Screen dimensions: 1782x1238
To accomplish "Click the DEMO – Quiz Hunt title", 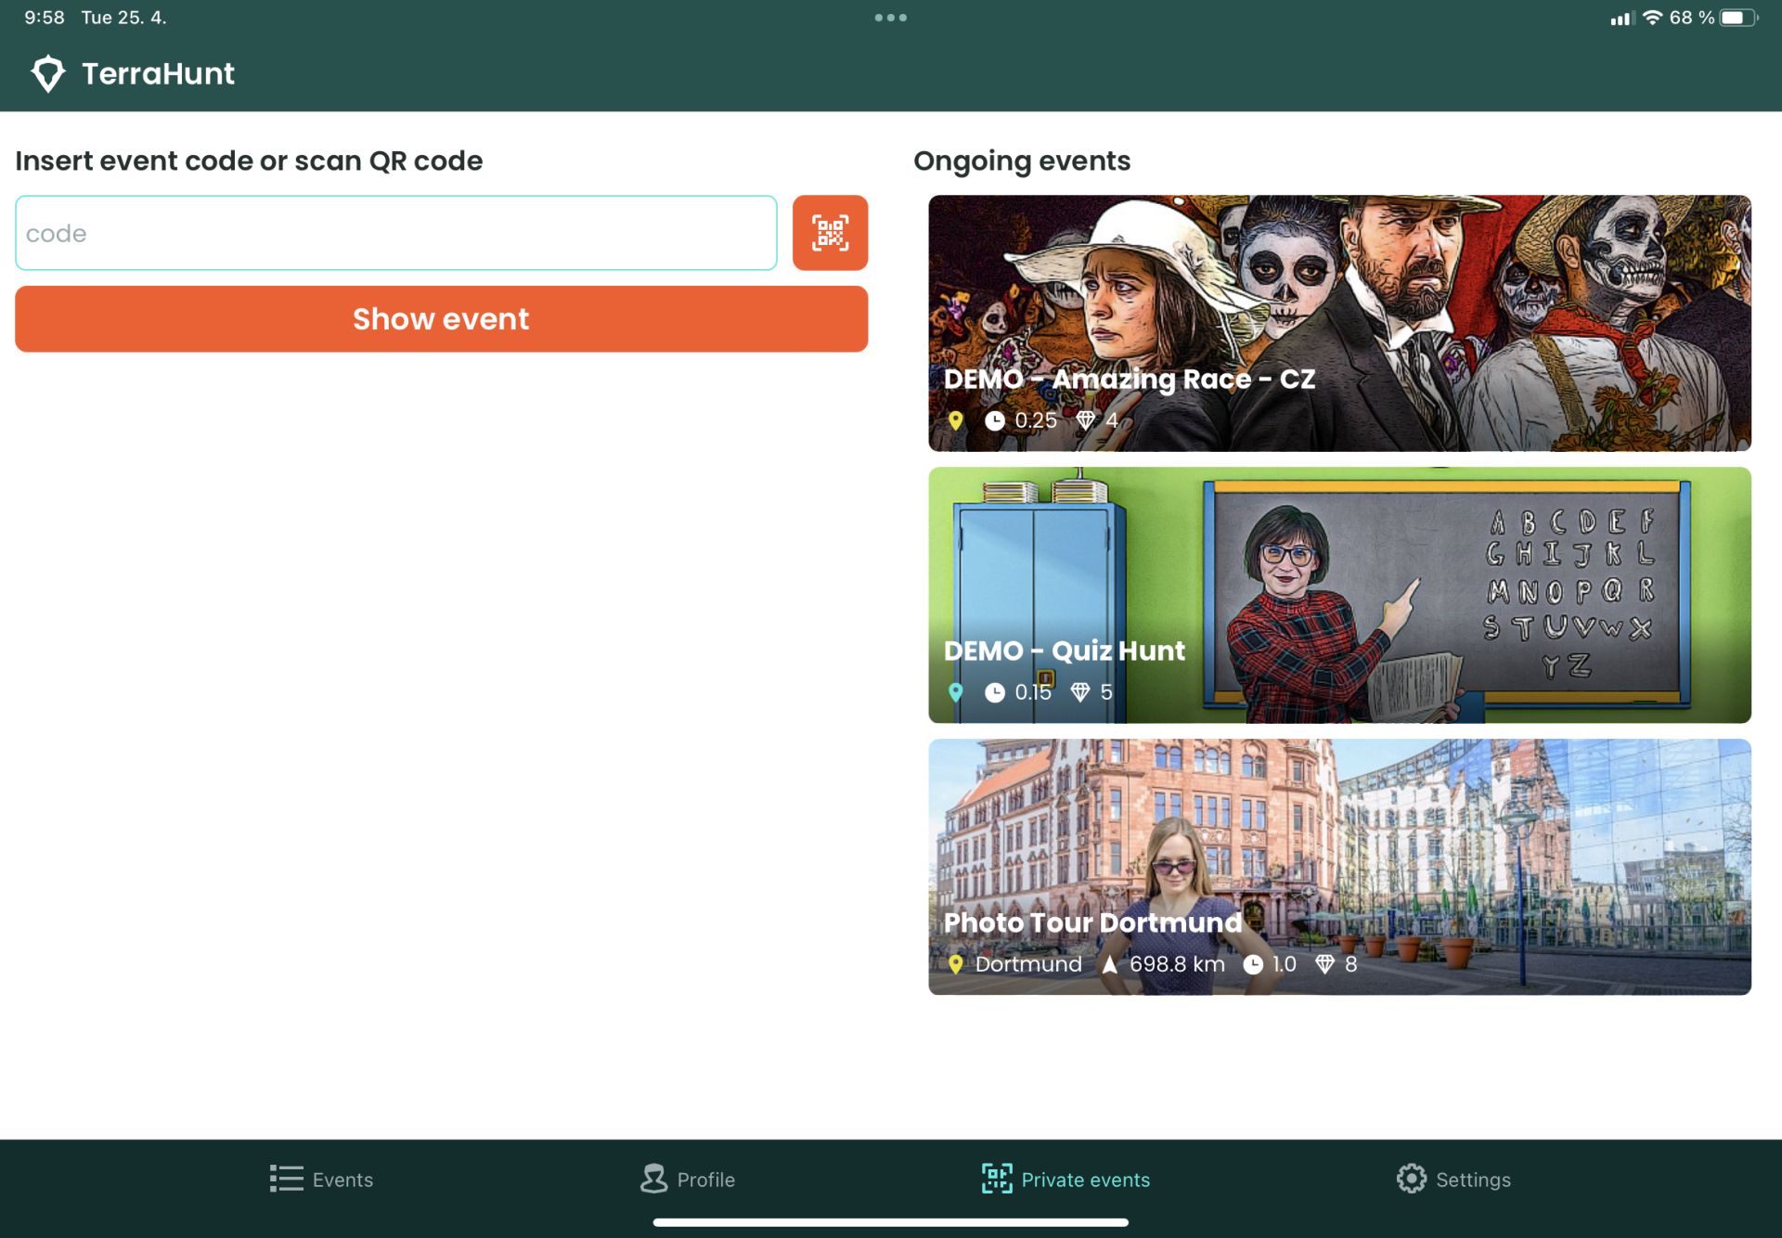I will pos(1064,651).
